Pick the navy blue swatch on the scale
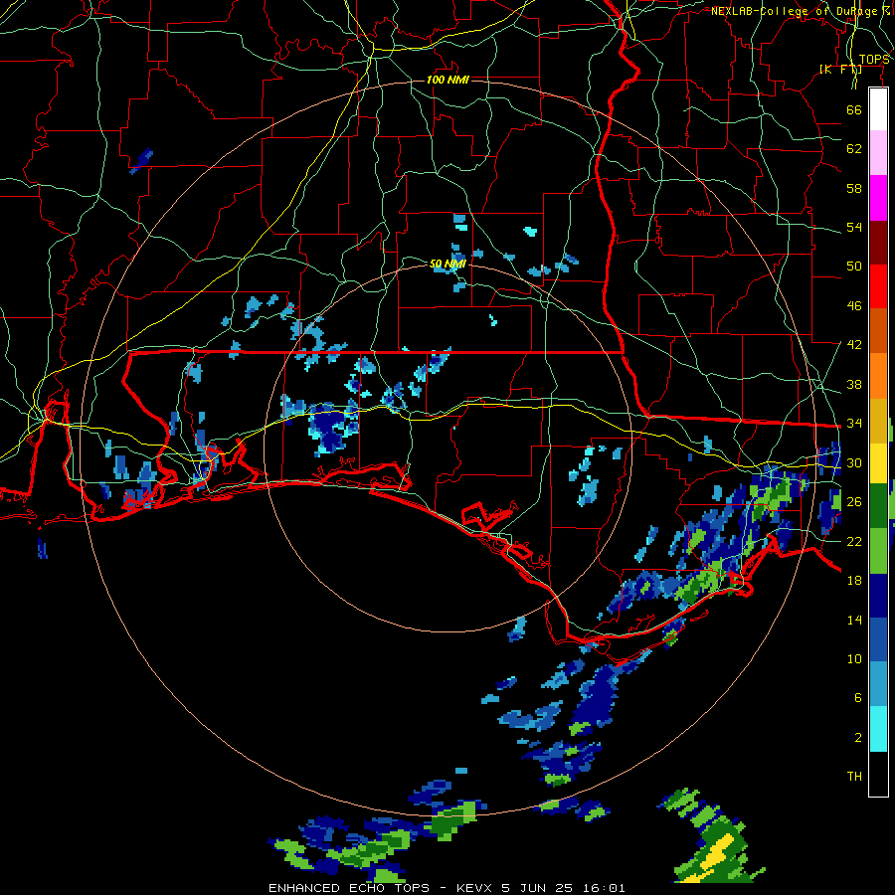Image resolution: width=895 pixels, height=895 pixels. click(878, 596)
